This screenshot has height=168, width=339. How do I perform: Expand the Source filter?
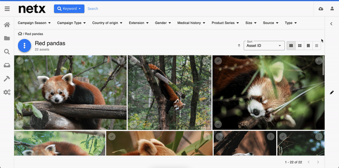tap(270, 23)
